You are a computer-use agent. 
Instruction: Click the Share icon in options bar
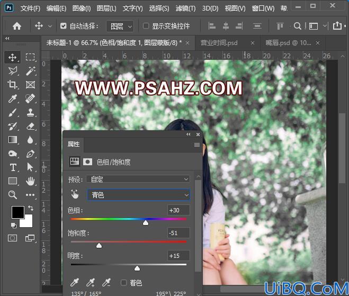[x=337, y=25]
